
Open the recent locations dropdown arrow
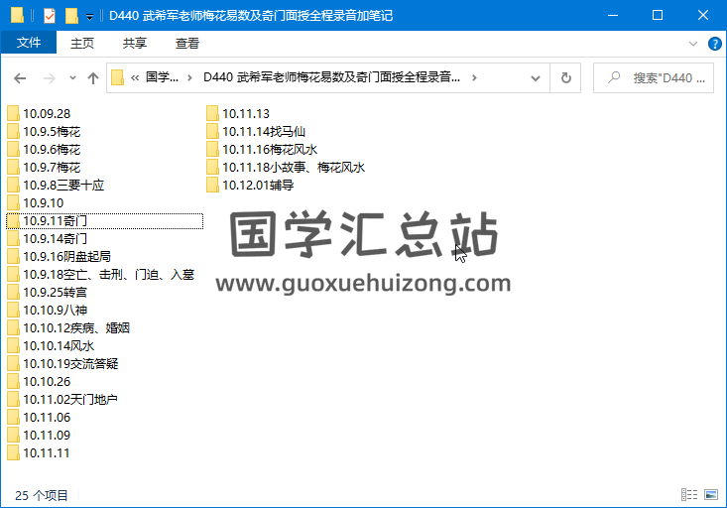pos(72,78)
